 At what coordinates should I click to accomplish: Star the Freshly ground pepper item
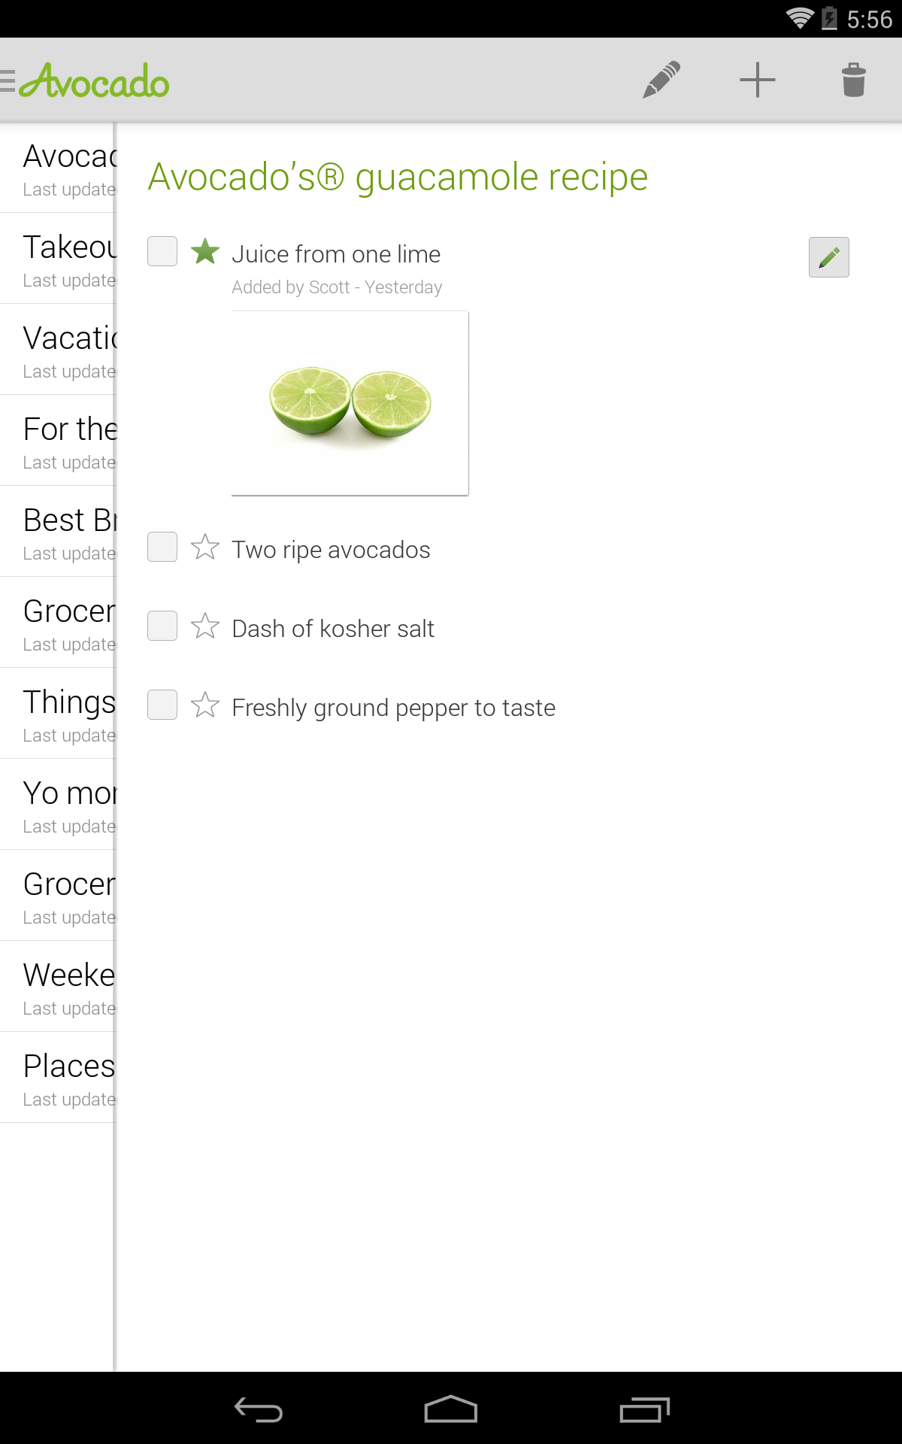(x=204, y=705)
